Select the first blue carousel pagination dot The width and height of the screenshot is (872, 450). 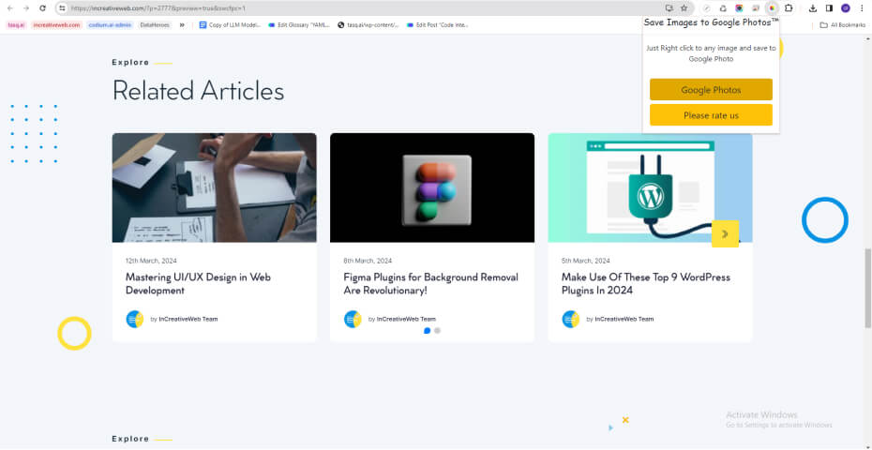coord(428,331)
